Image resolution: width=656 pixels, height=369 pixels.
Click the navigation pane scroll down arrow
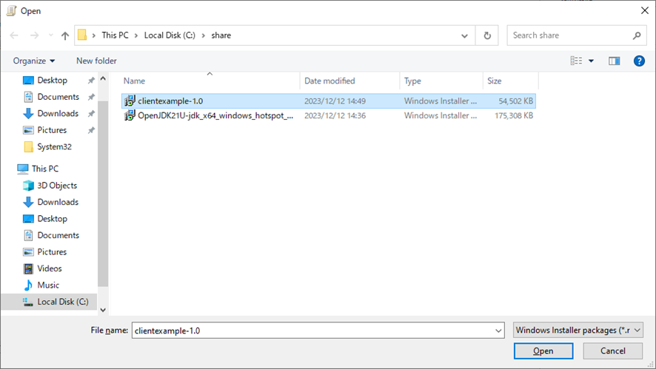103,310
